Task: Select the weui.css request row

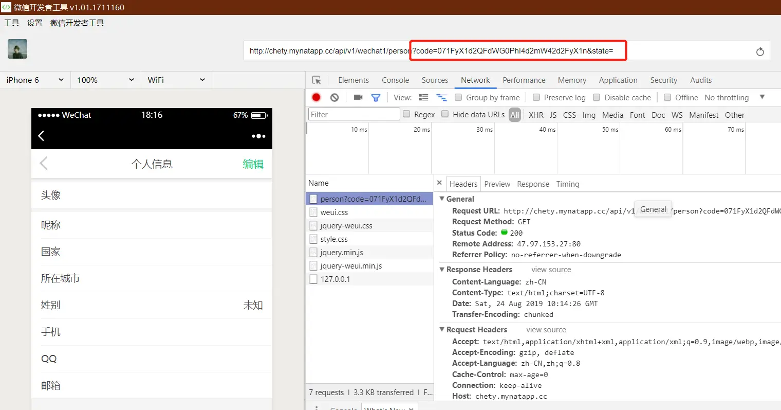Action: pos(369,212)
